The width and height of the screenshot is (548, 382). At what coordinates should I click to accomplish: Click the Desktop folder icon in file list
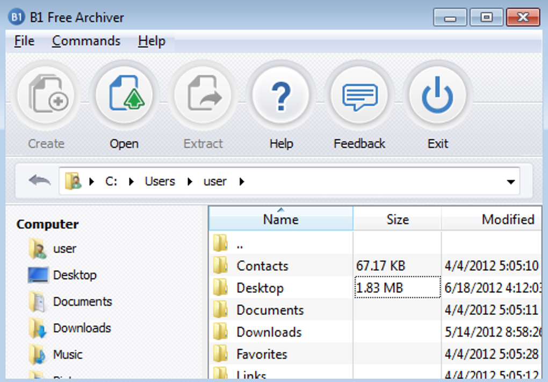pos(220,288)
